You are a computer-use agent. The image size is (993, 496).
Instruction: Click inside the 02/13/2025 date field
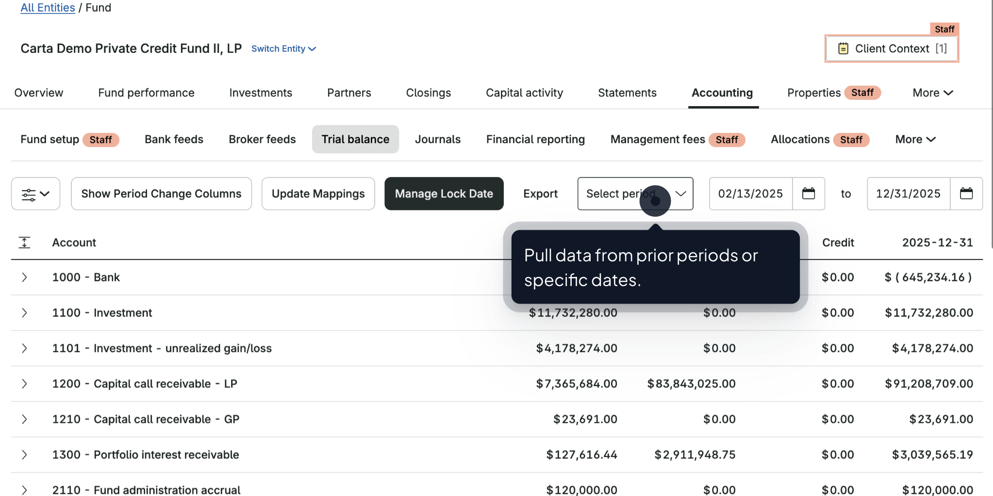[750, 193]
